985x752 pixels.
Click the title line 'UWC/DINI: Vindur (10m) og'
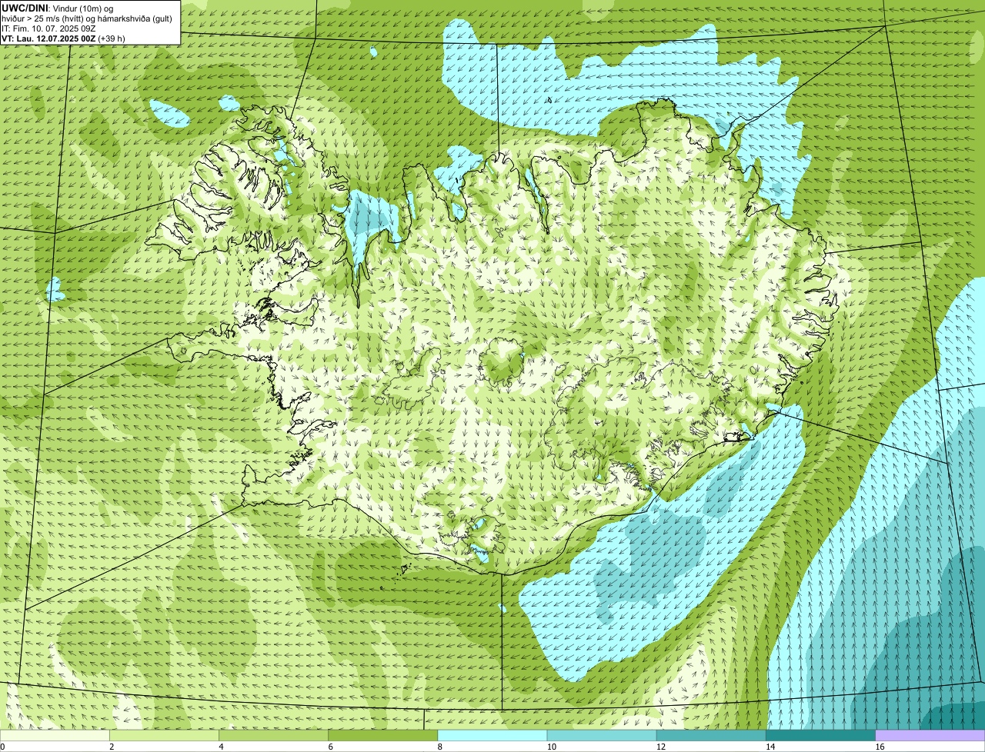pyautogui.click(x=58, y=8)
